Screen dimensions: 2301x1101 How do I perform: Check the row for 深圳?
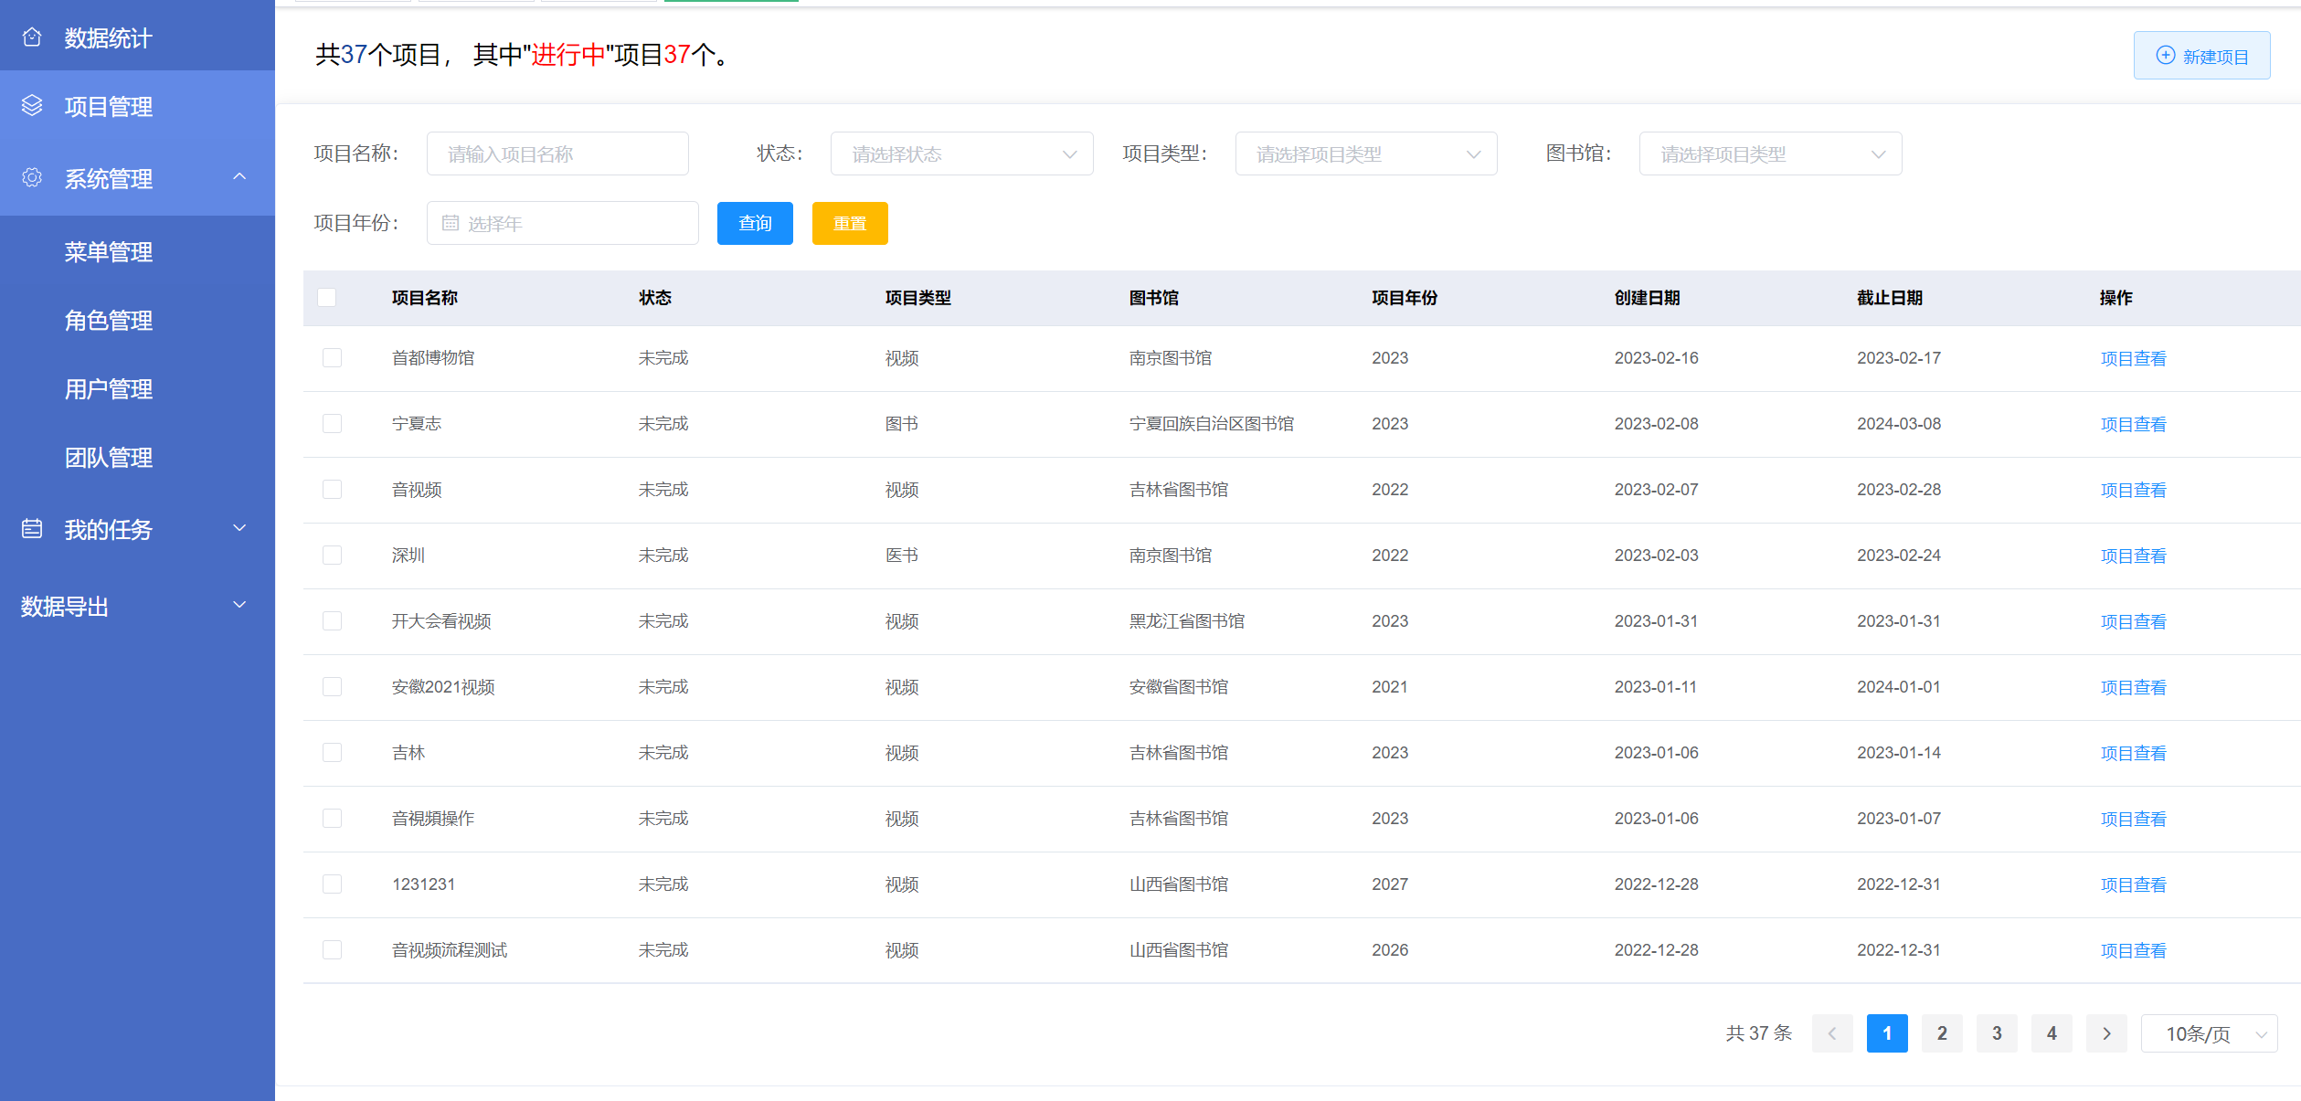click(x=332, y=555)
